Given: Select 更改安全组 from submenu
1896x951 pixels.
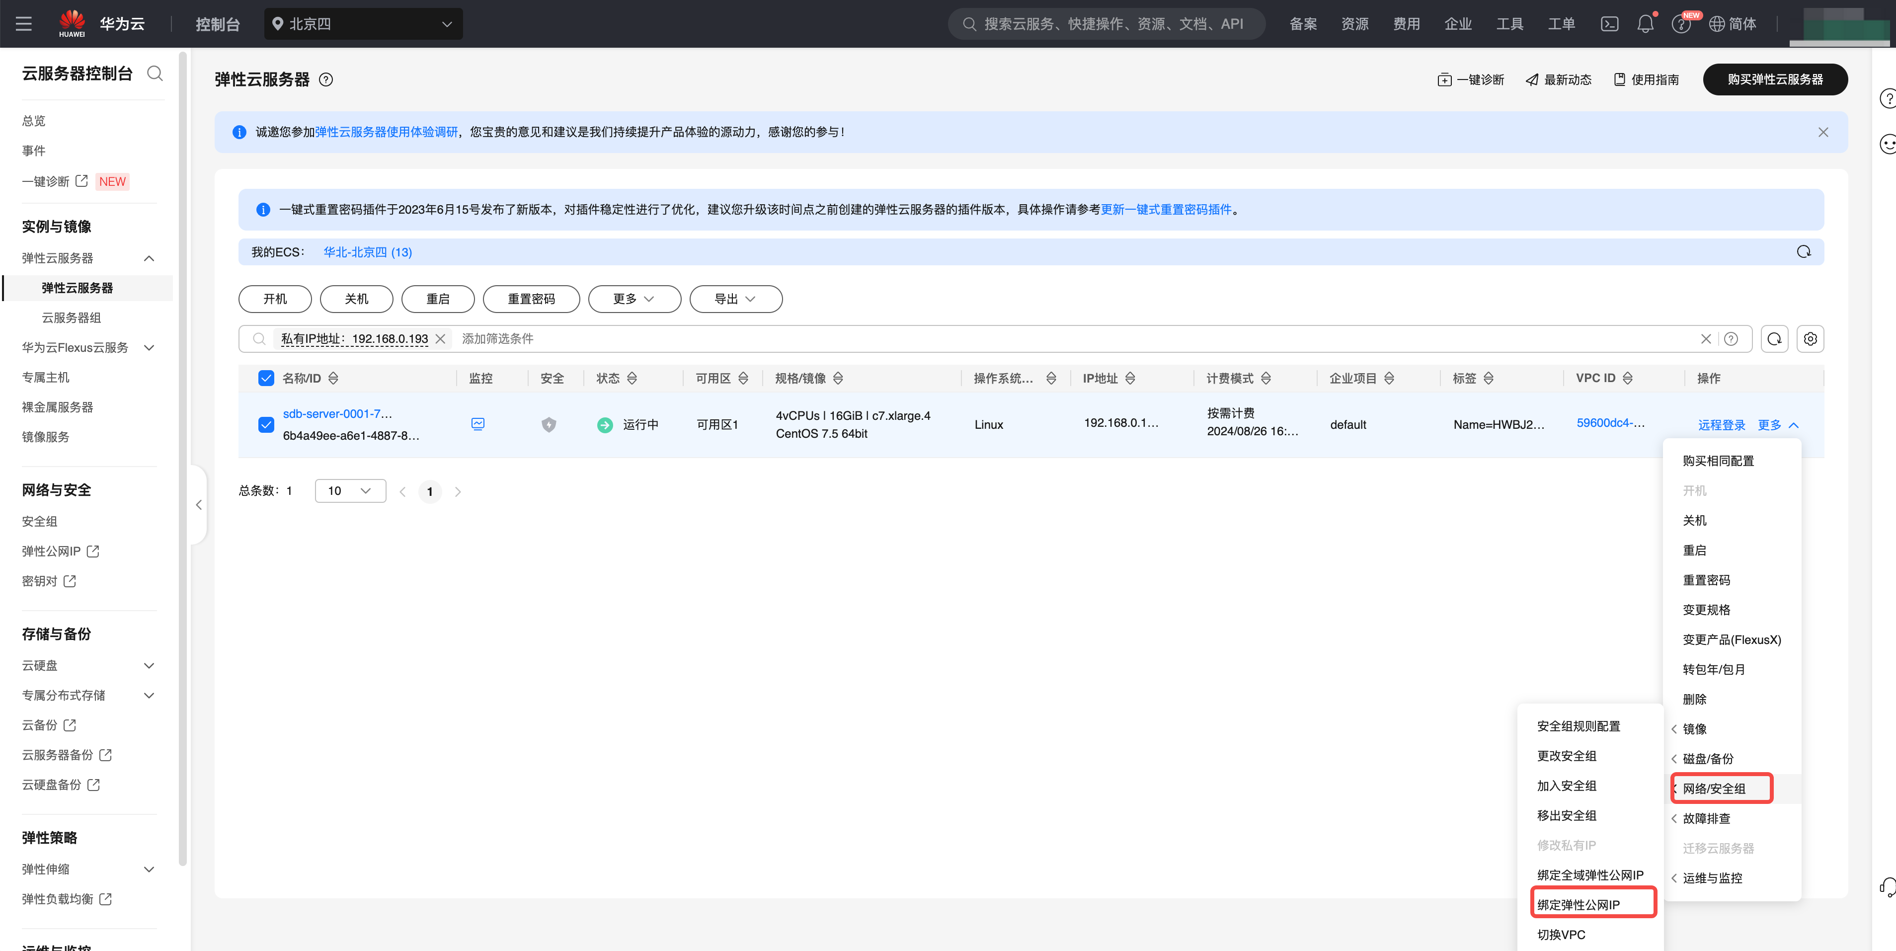Looking at the screenshot, I should pos(1566,756).
